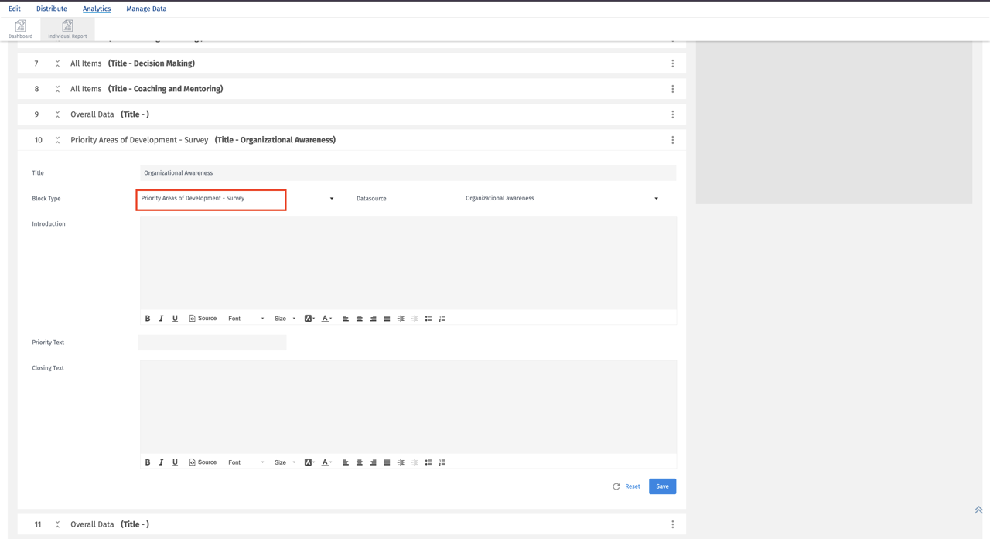Open the Source view in Introduction editor

pyautogui.click(x=202, y=318)
